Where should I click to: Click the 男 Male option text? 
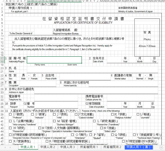coord(23,75)
